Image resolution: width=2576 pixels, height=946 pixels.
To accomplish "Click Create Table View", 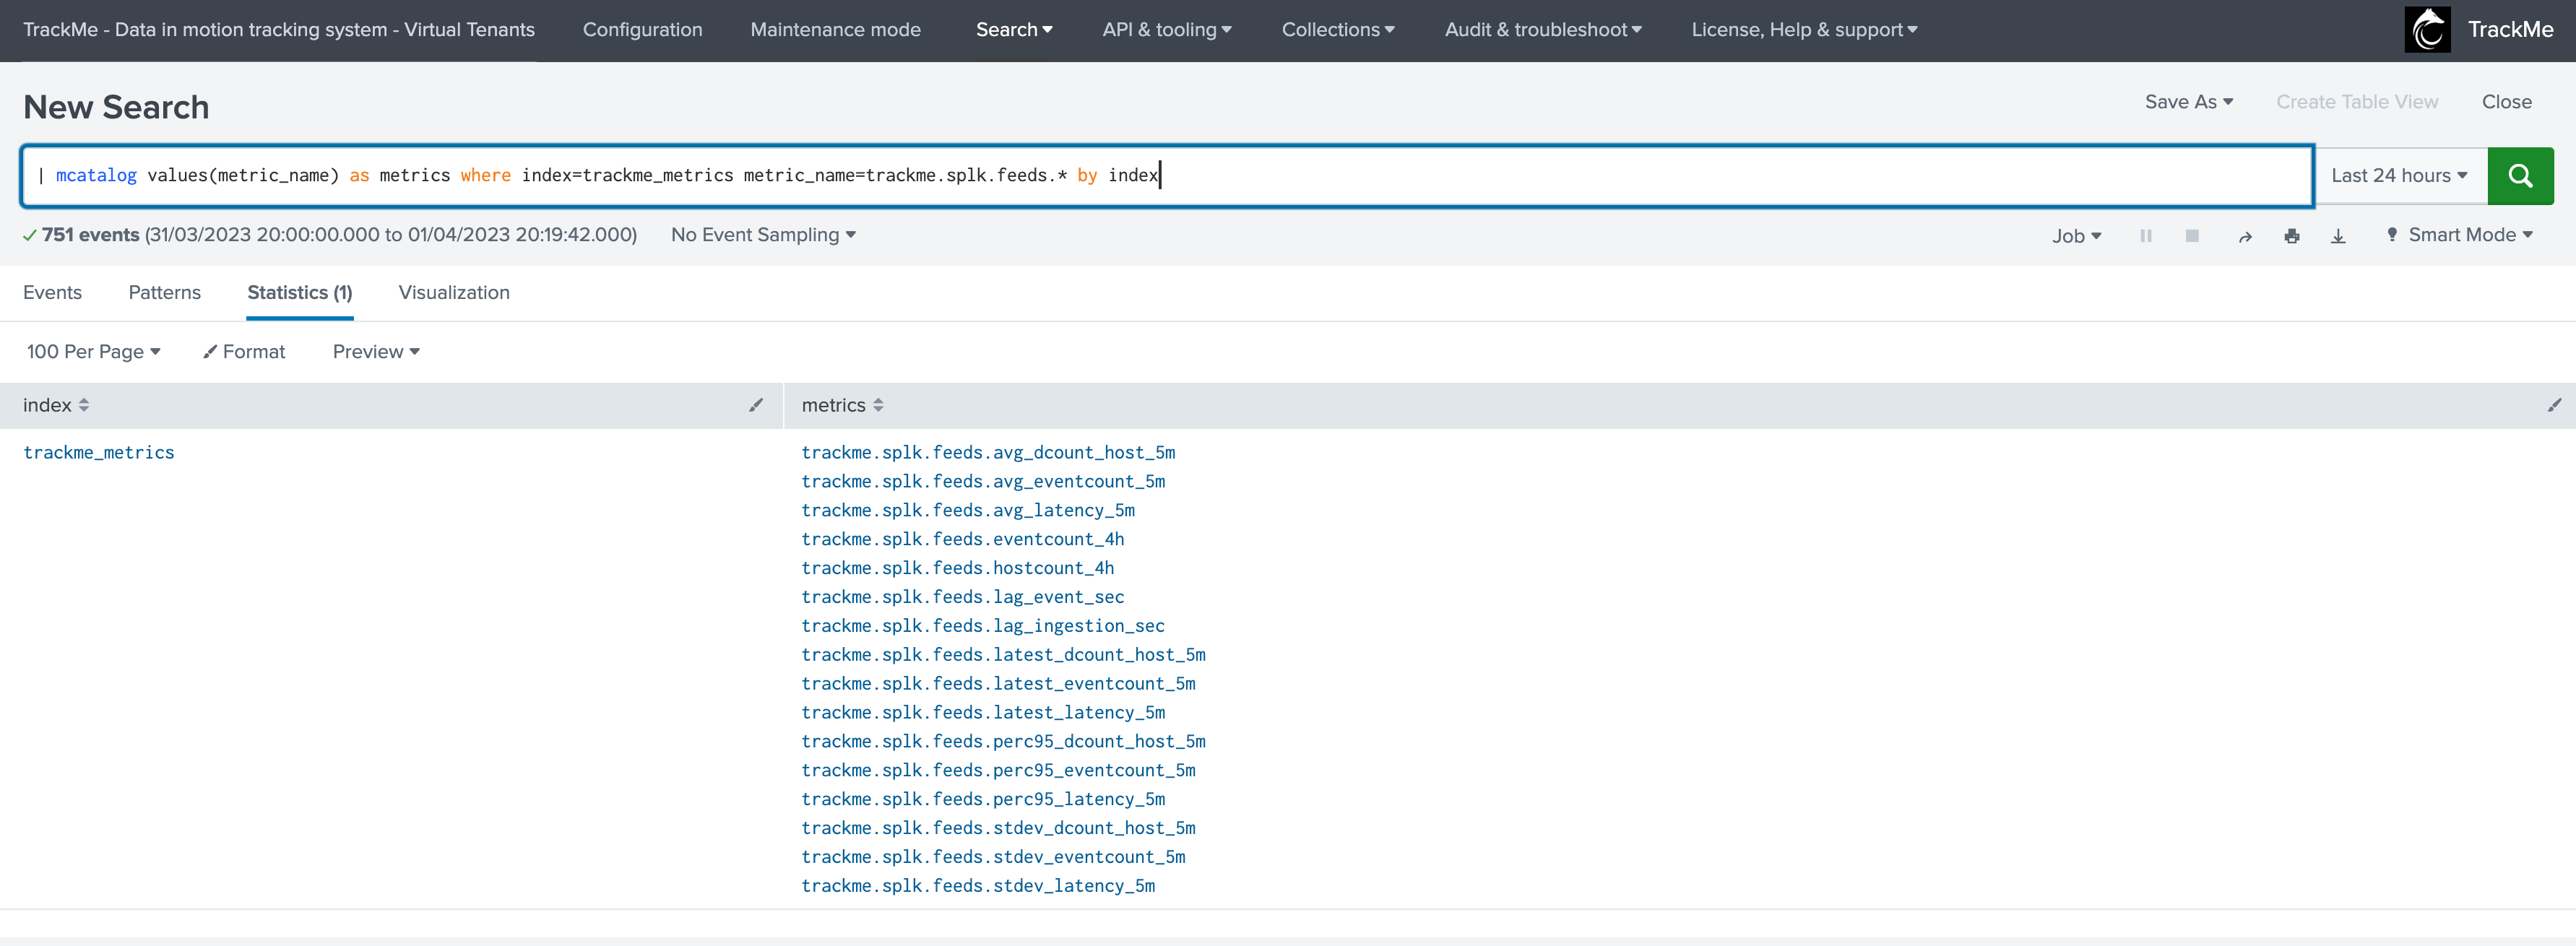I will click(x=2357, y=102).
